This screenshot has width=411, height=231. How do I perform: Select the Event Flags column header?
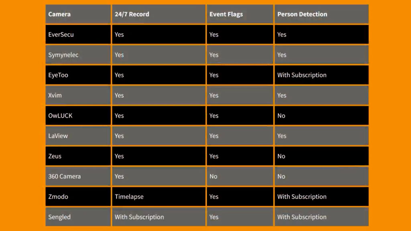point(226,14)
